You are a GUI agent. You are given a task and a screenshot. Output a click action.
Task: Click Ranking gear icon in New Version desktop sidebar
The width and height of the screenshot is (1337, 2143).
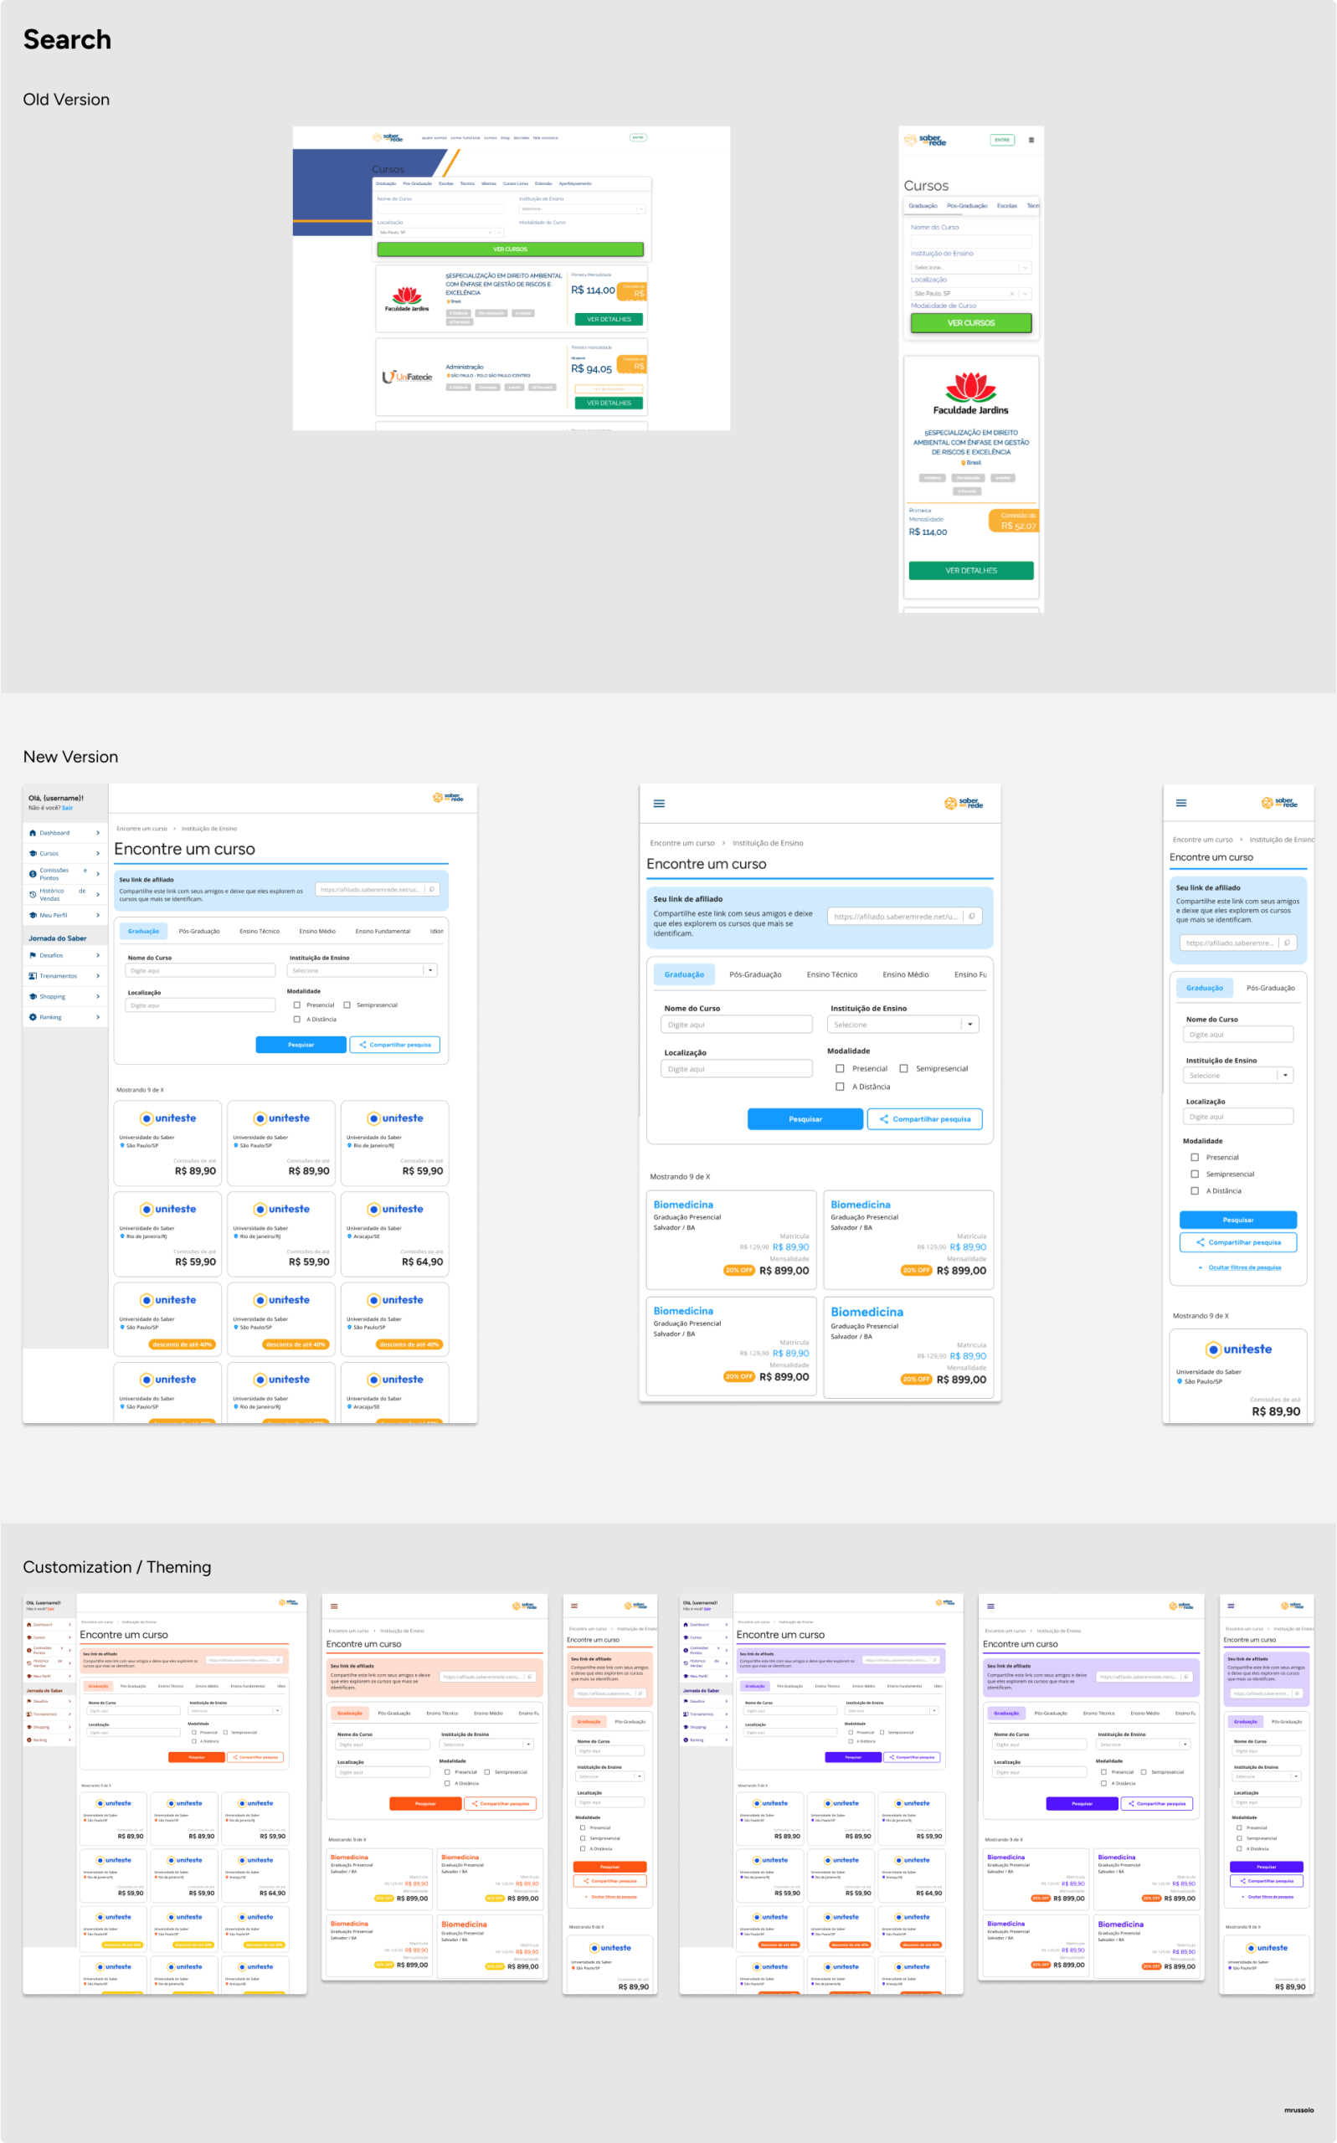33,1017
